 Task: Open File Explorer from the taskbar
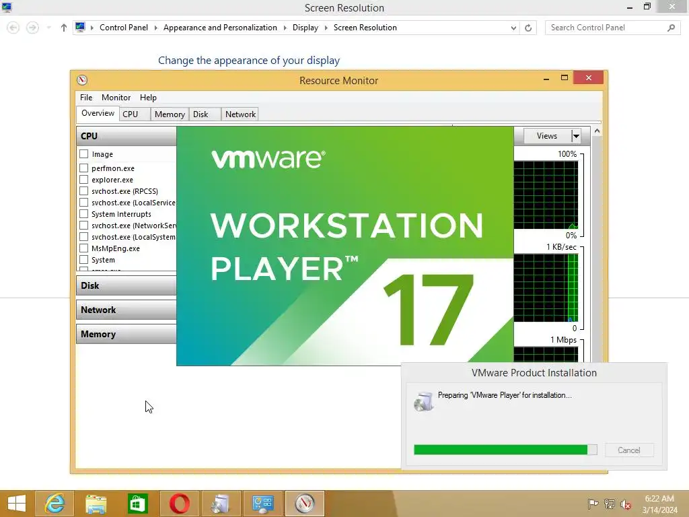click(x=96, y=504)
